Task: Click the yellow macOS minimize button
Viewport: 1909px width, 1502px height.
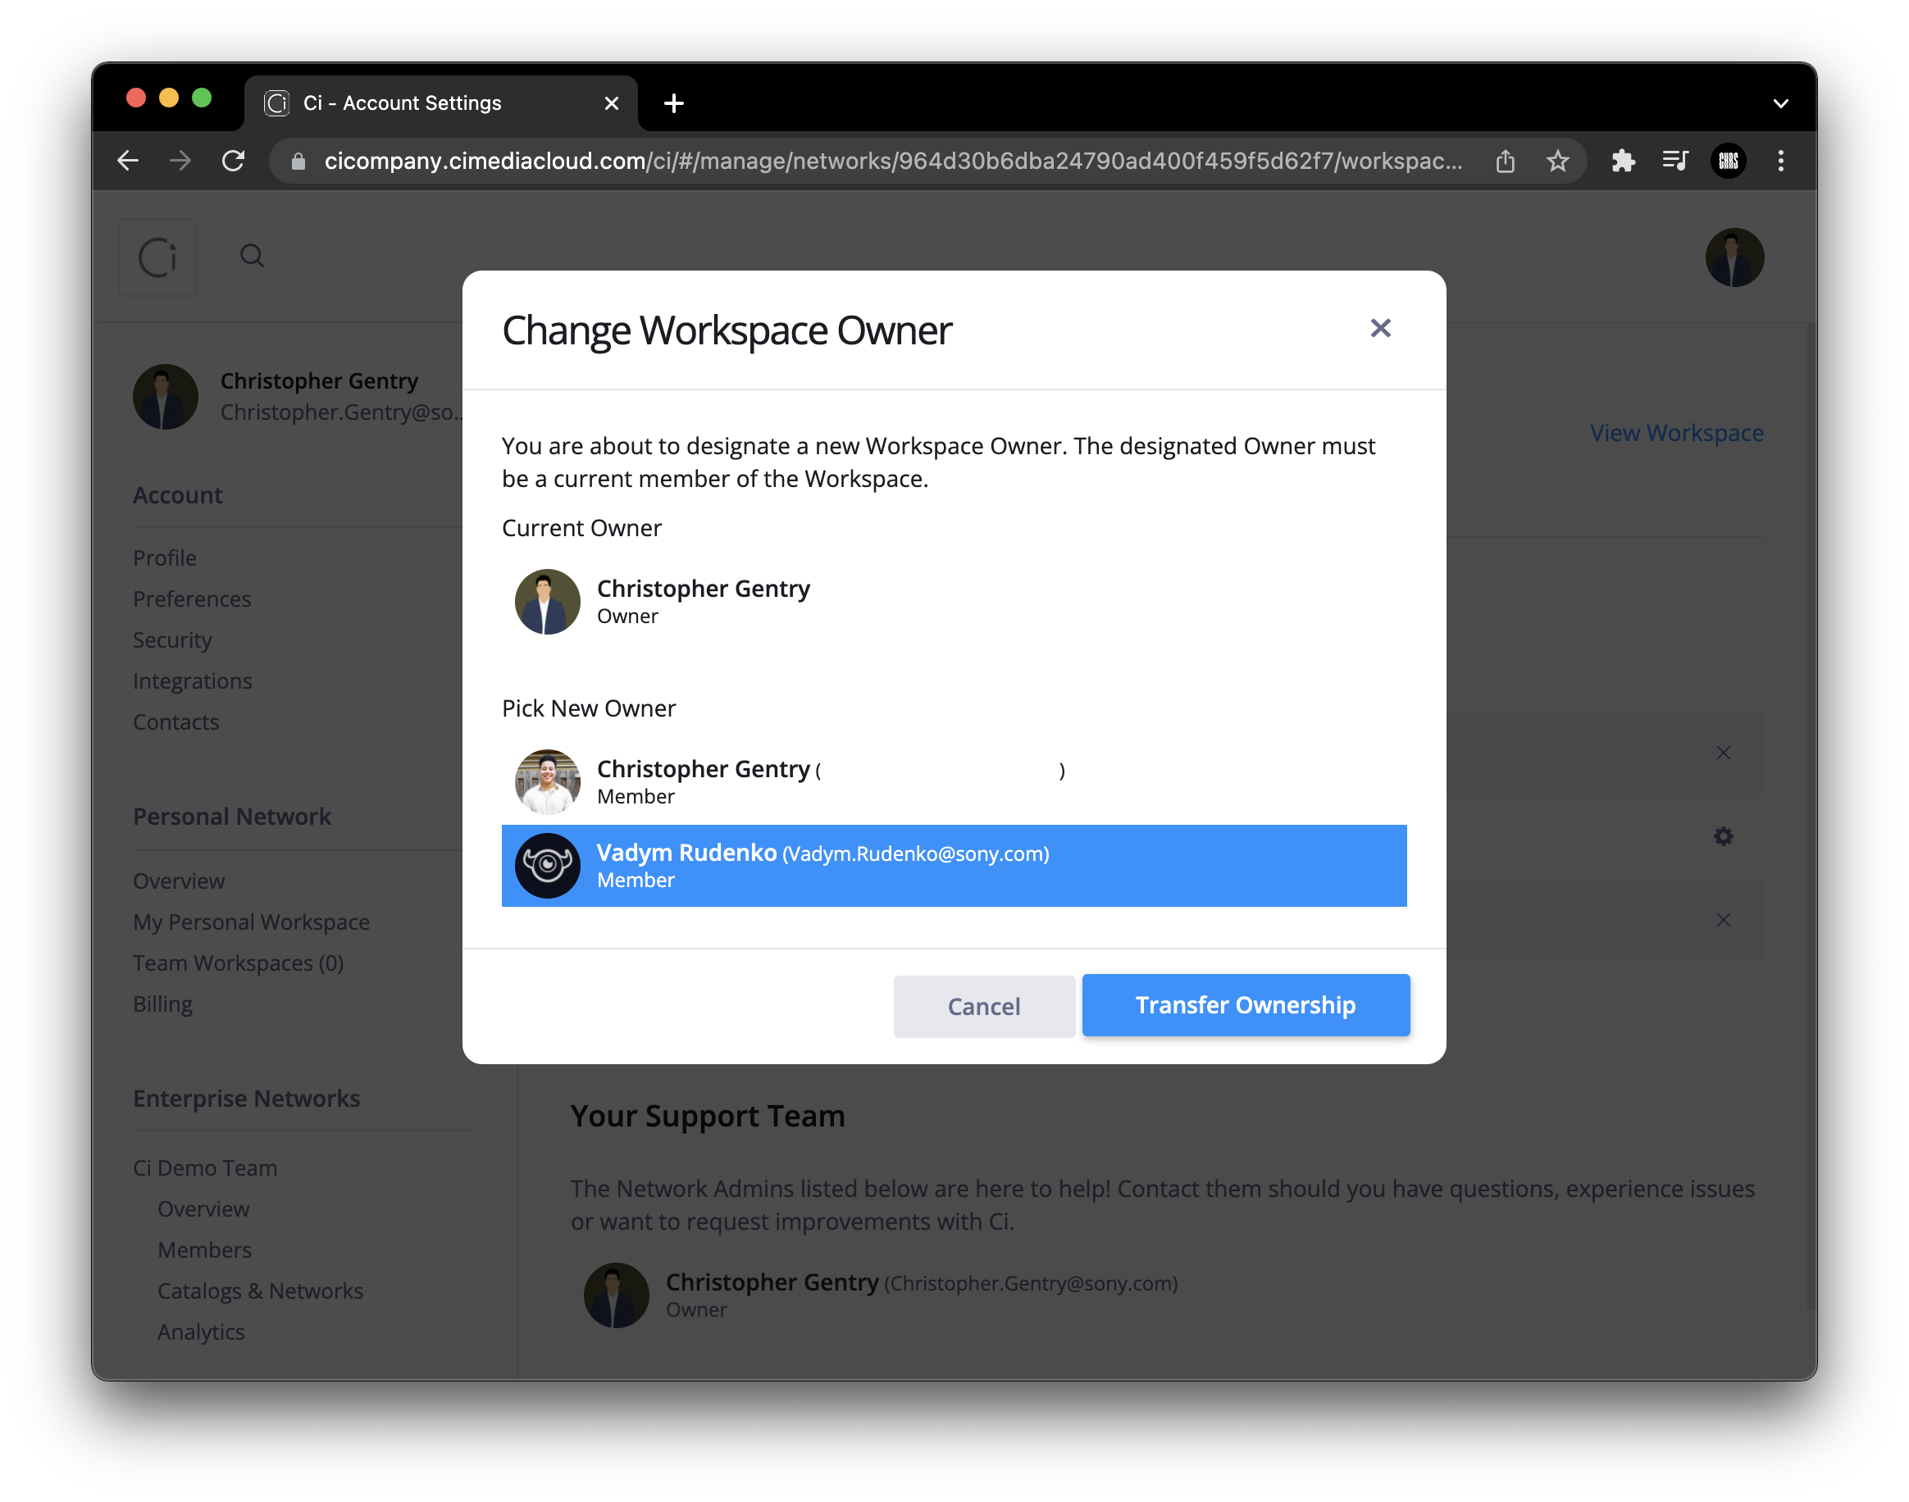Action: pos(169,98)
